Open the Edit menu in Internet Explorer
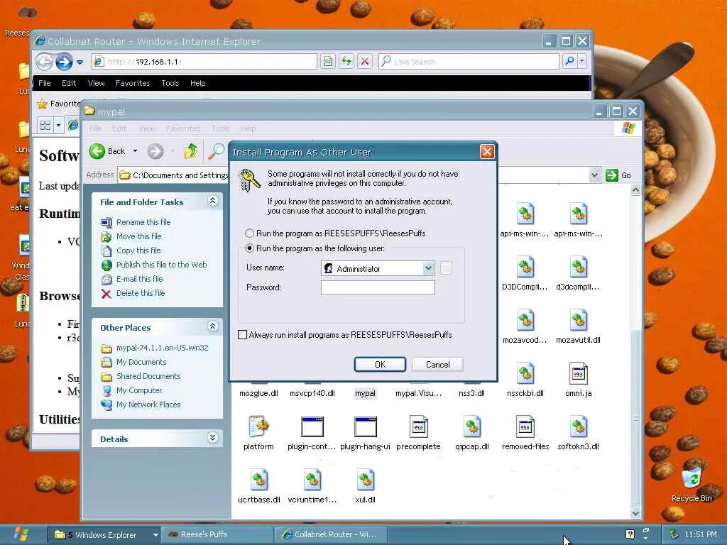The image size is (727, 545). pyautogui.click(x=69, y=83)
